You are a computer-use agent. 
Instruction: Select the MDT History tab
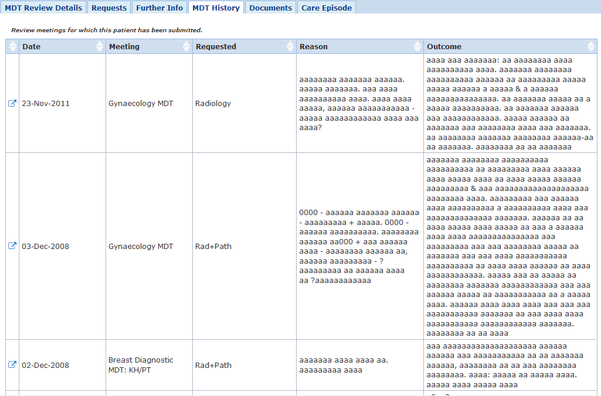pyautogui.click(x=216, y=8)
